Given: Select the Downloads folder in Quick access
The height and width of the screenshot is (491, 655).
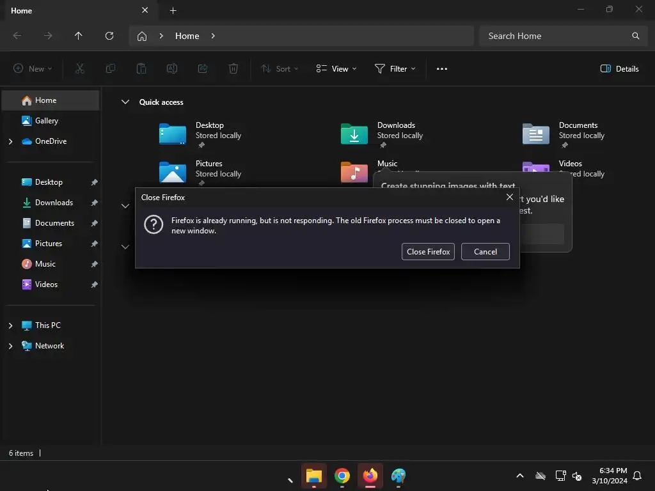Looking at the screenshot, I should coord(383,134).
